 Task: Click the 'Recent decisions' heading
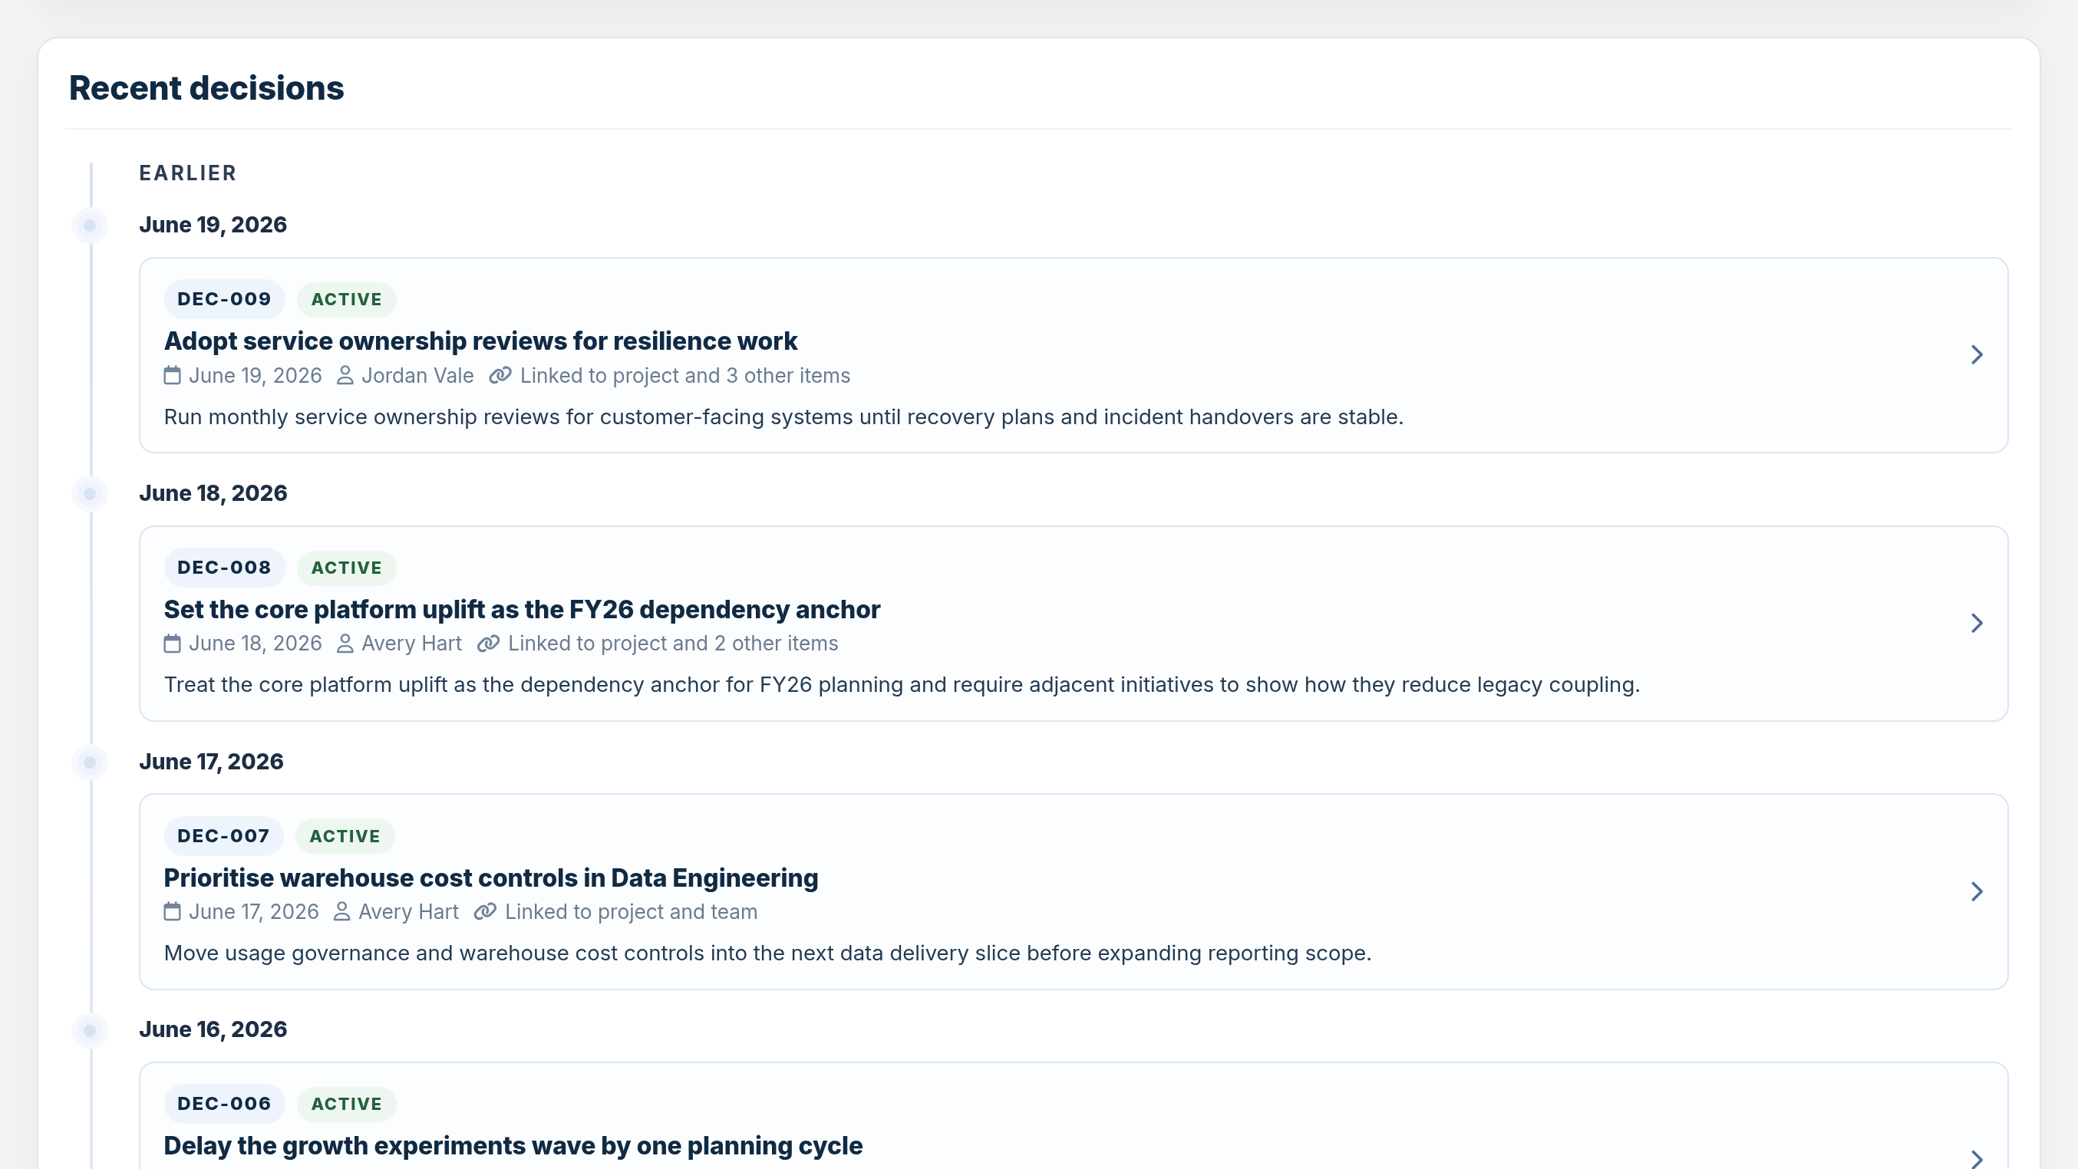click(206, 88)
